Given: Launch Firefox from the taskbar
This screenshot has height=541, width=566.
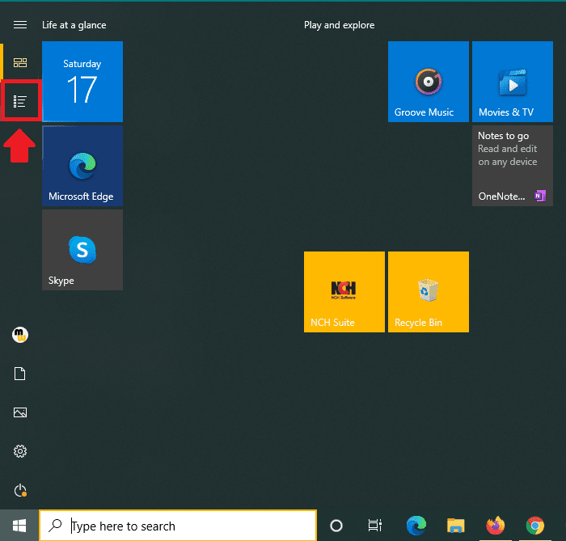Looking at the screenshot, I should coord(495,526).
